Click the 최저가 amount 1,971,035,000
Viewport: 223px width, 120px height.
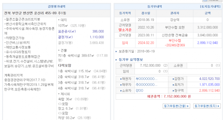coord(207,85)
